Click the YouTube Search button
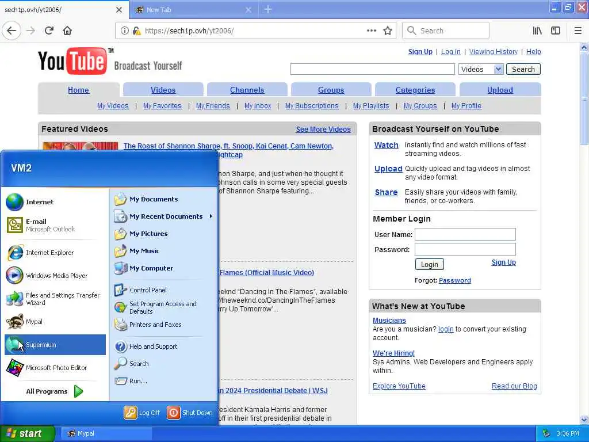Viewport: 589px width, 442px height. [523, 69]
